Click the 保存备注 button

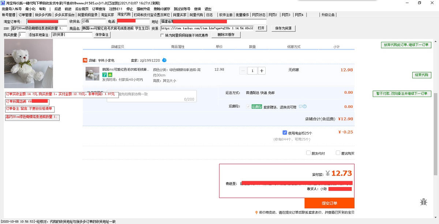coord(102,35)
